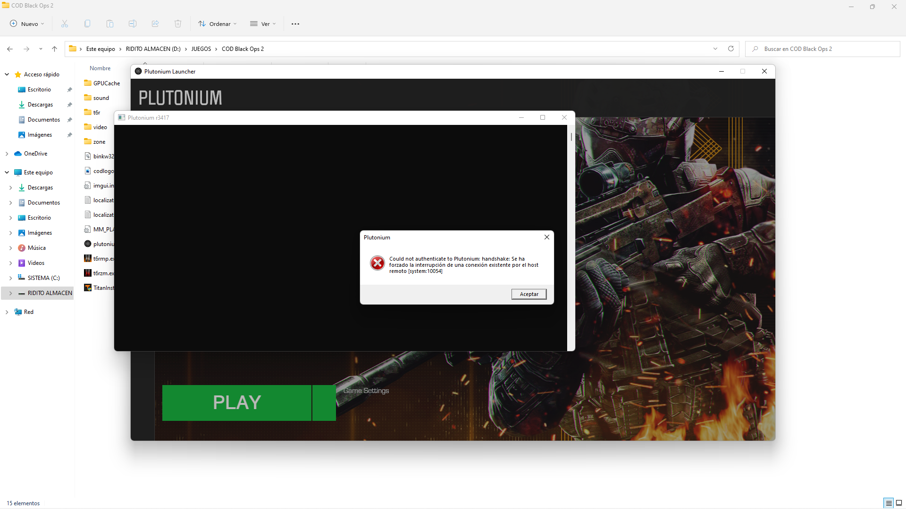Open the Ver view dropdown
906x509 pixels.
point(263,24)
